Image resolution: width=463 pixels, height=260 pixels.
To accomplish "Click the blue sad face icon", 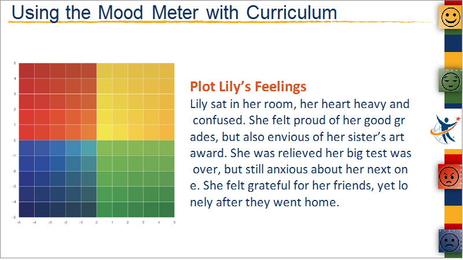I will (x=450, y=241).
